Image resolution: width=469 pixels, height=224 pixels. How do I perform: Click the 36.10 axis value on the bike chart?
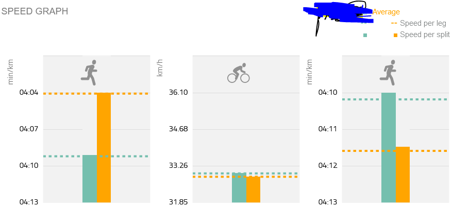[178, 93]
